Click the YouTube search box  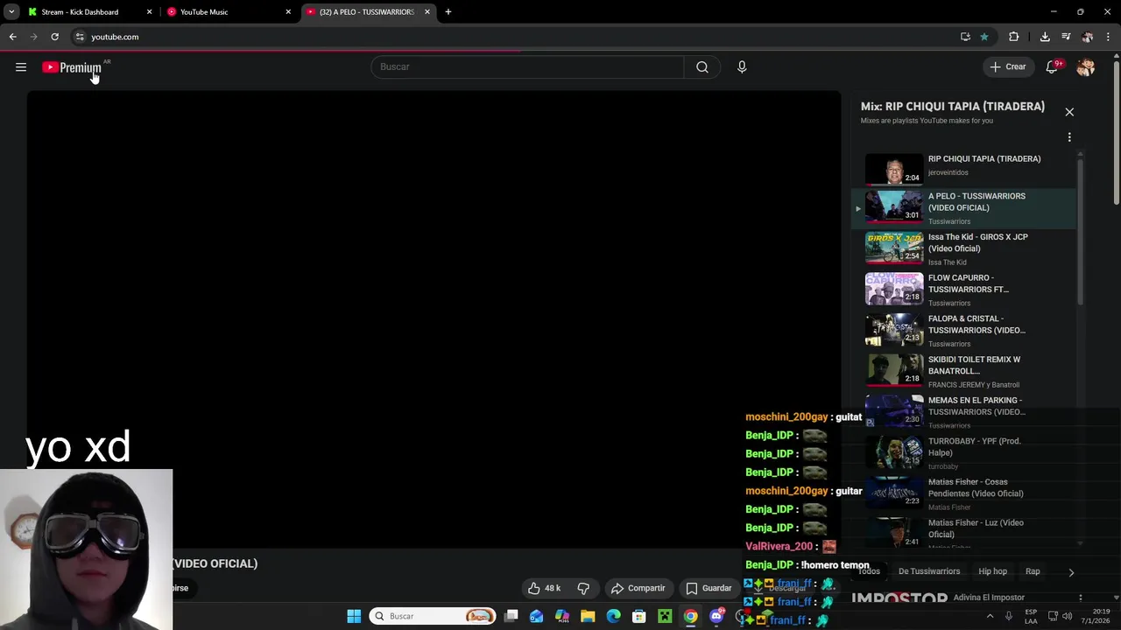click(x=527, y=66)
